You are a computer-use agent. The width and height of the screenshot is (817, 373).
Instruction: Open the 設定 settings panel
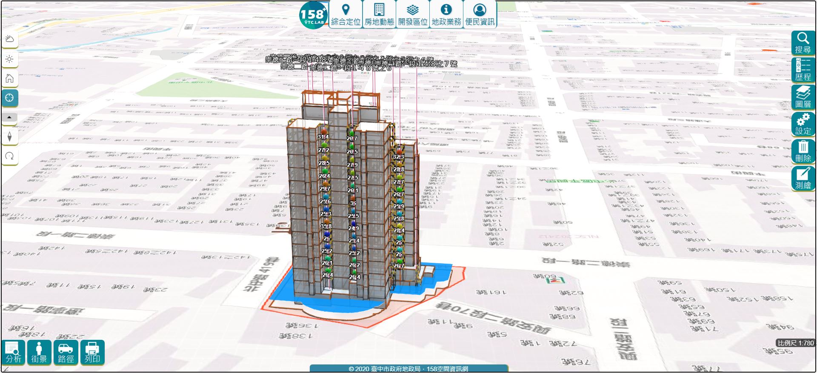pyautogui.click(x=803, y=124)
